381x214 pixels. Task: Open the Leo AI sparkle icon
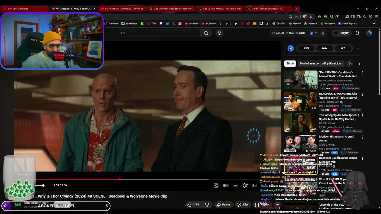pos(365,17)
